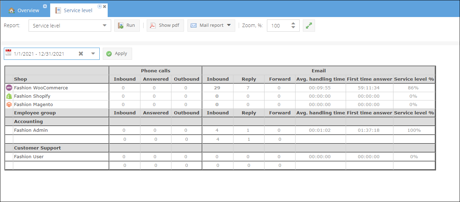Click the Fashion Shopify shop icon
460x202 pixels.
(9, 96)
